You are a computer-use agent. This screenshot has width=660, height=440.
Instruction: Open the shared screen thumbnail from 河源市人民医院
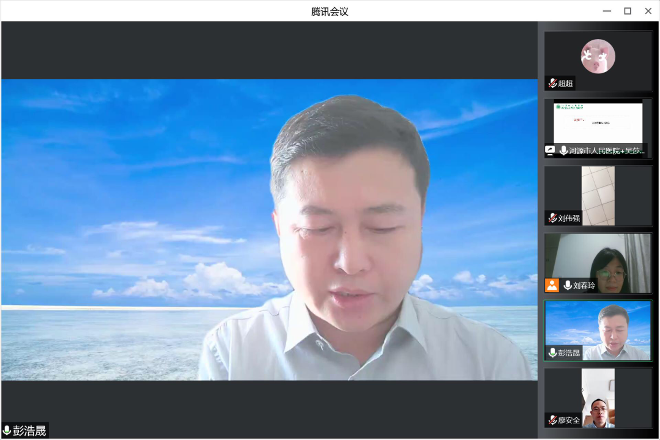coord(598,122)
